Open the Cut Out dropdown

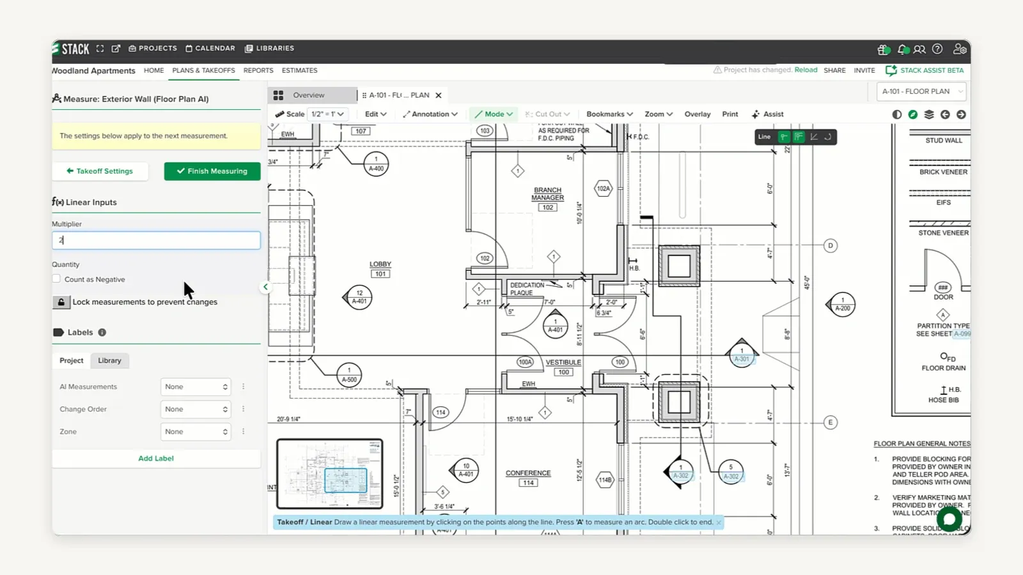click(547, 114)
